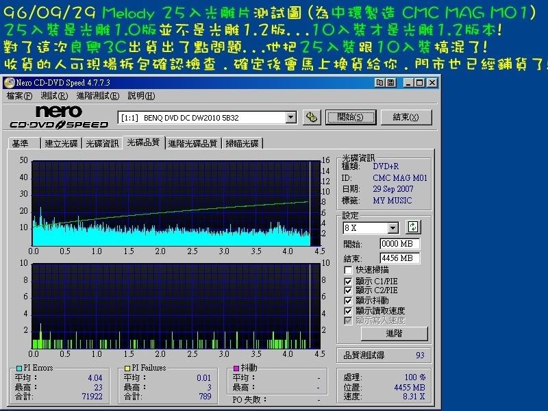Image resolution: width=548 pixels, height=411 pixels.
Task: Click the disc ID text "CMC MAG M01"
Action: [400, 178]
